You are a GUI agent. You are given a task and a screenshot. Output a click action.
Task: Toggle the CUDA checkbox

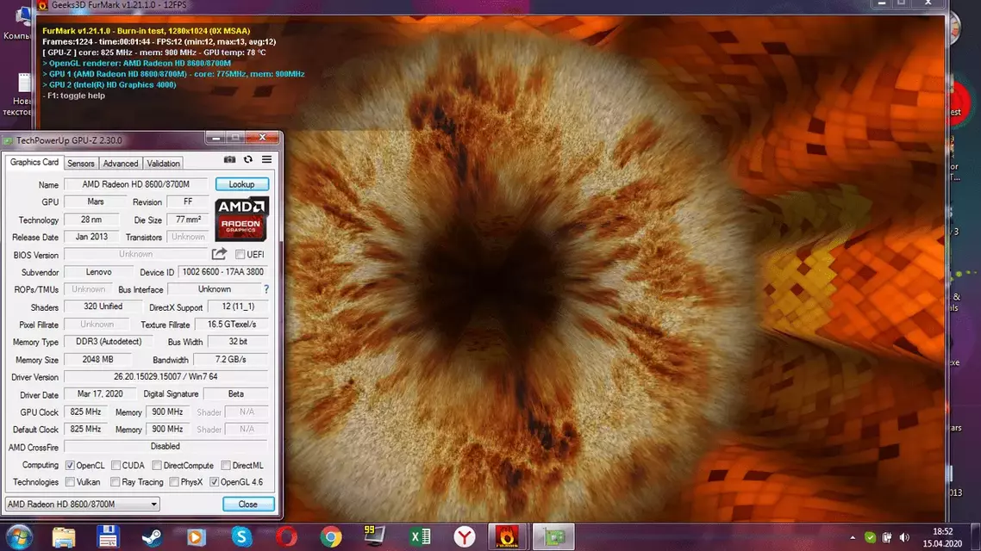116,466
